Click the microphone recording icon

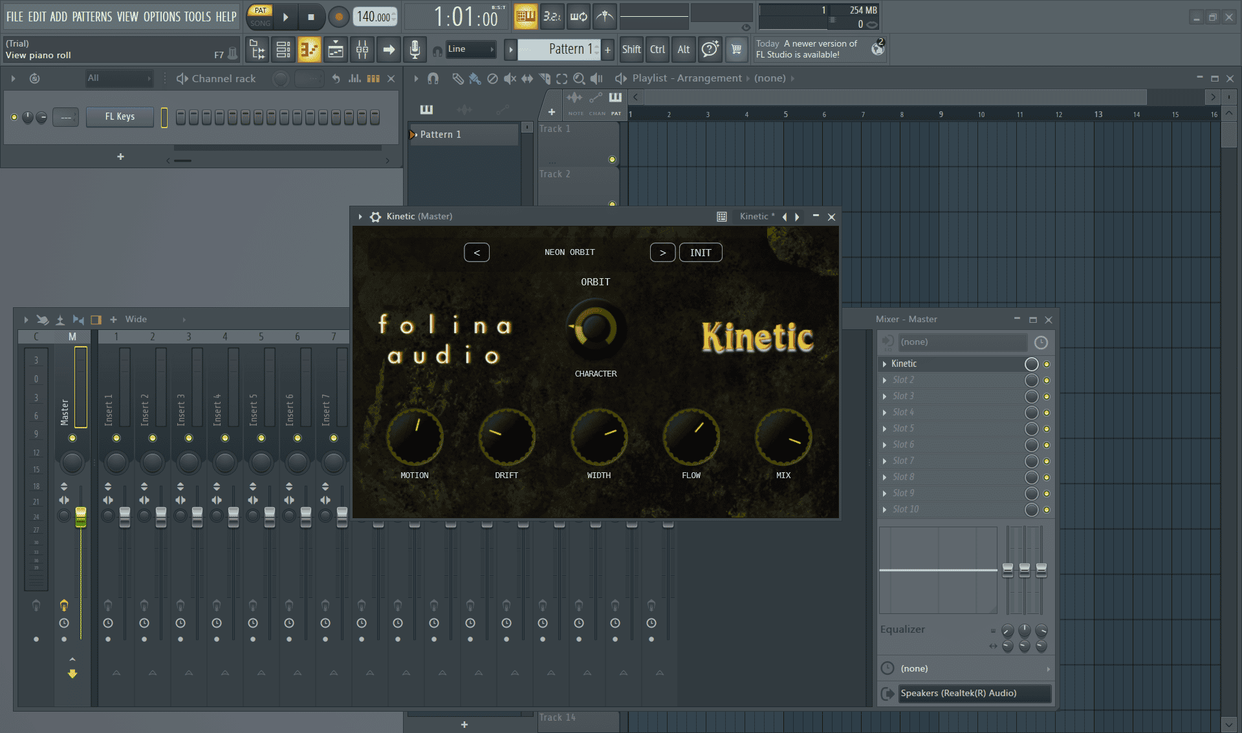415,49
